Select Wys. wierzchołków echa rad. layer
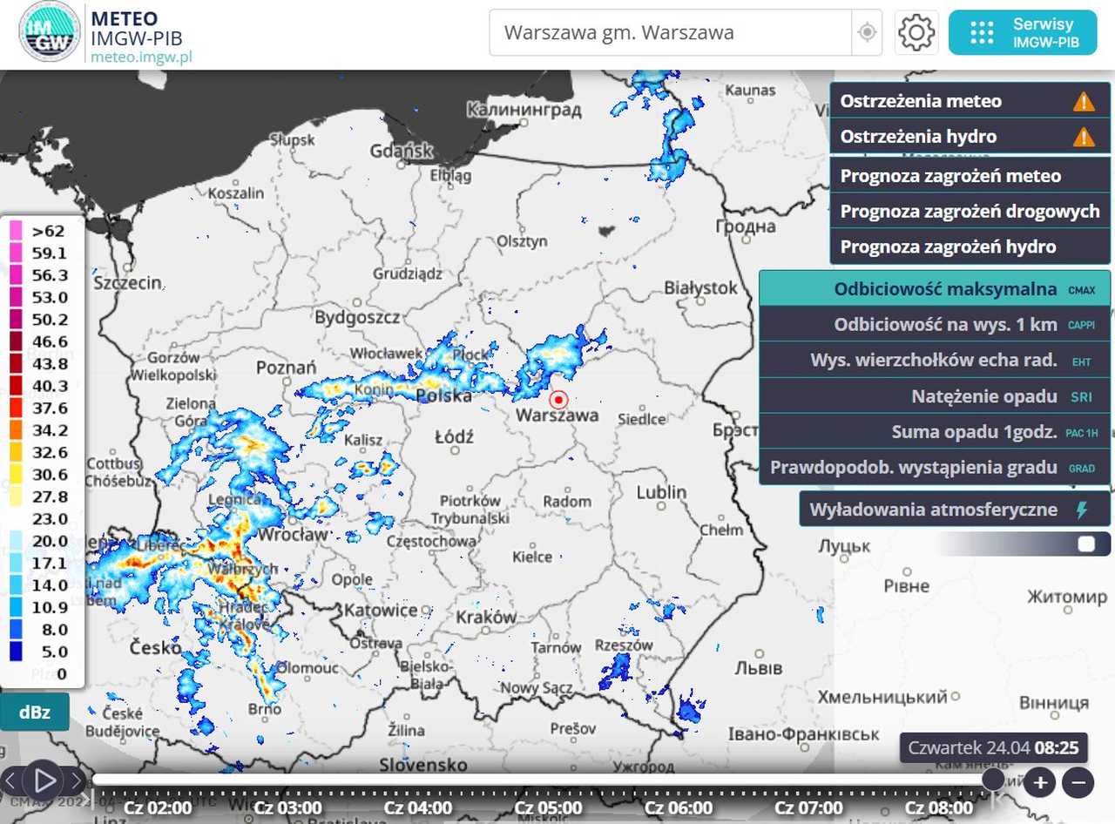The width and height of the screenshot is (1115, 824). tap(936, 360)
